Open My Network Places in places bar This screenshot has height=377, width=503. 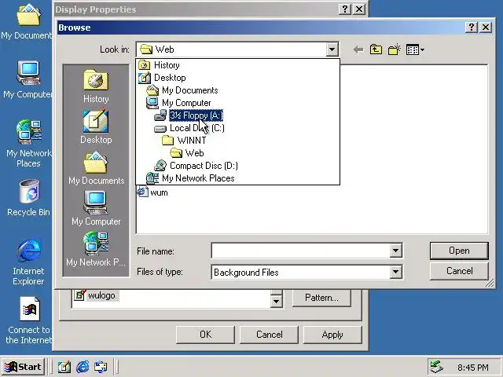[96, 249]
